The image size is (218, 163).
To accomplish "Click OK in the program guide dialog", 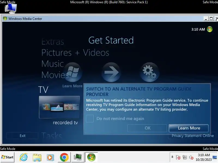I will [x=147, y=128].
